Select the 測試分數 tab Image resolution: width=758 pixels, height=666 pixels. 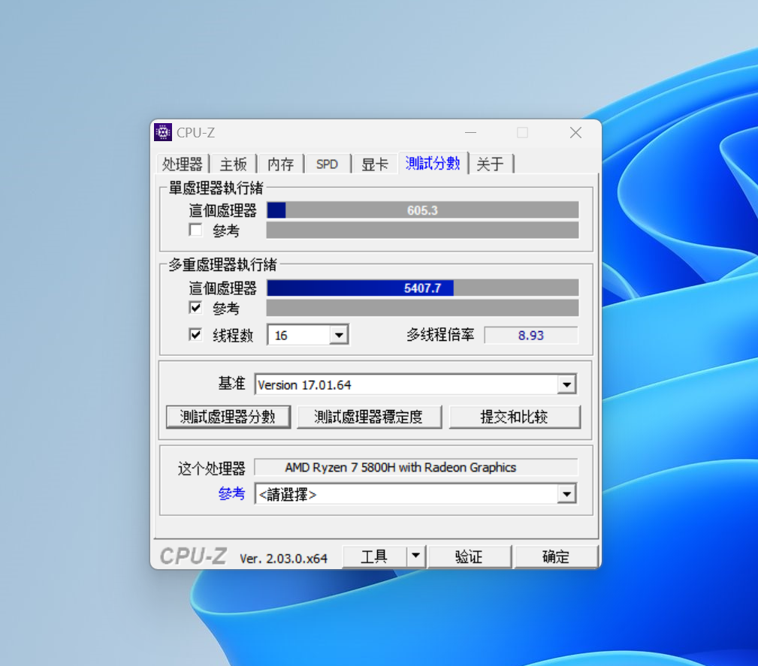click(x=433, y=163)
